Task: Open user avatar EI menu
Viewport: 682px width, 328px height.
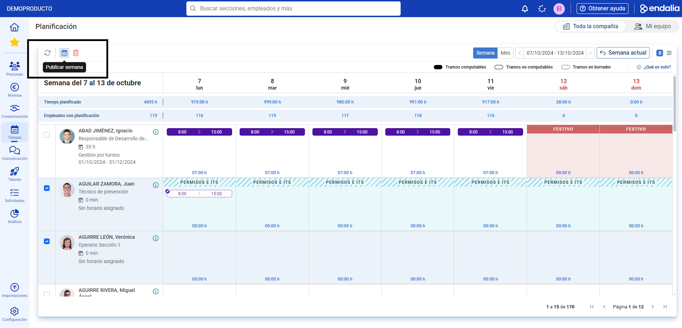Action: coord(559,9)
